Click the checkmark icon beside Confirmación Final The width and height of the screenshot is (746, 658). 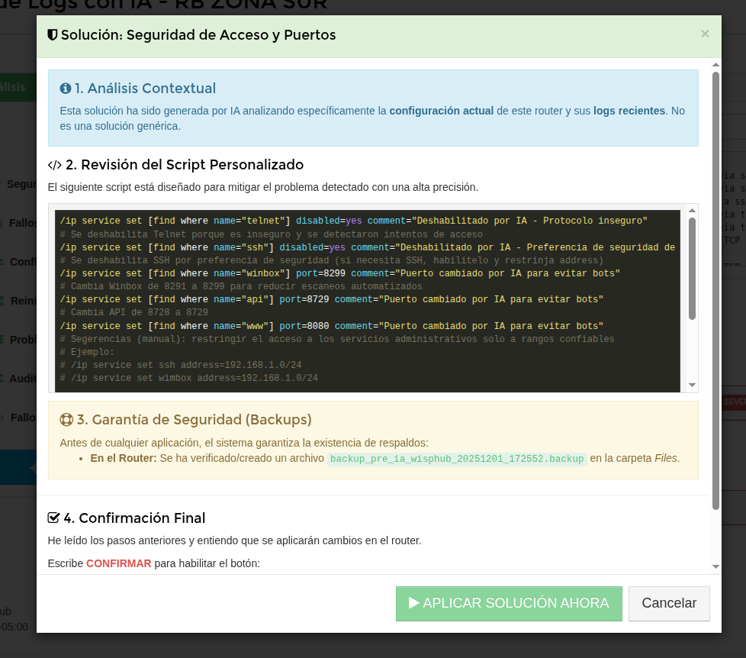click(54, 518)
